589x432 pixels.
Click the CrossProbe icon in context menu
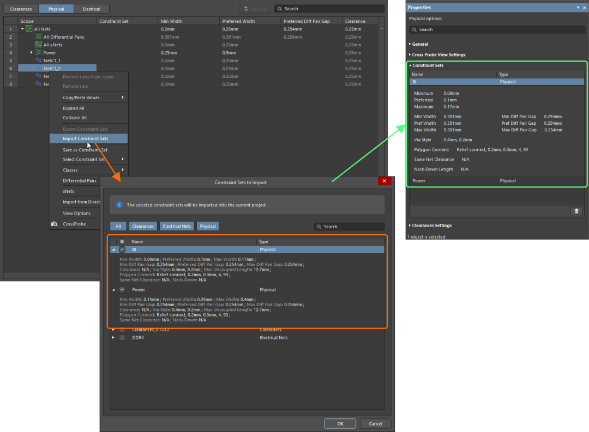click(x=55, y=224)
